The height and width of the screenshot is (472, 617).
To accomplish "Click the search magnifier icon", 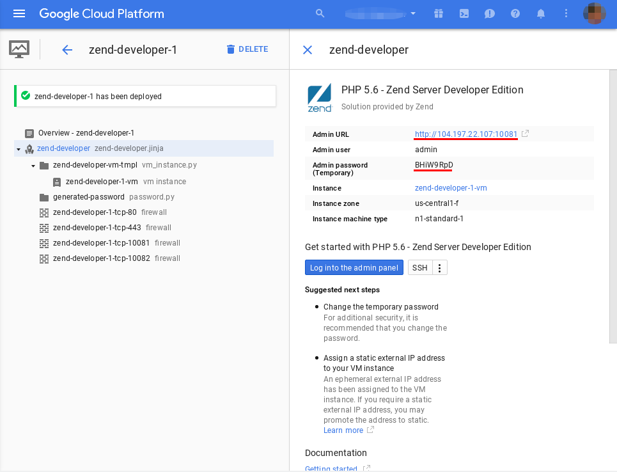I will (320, 14).
